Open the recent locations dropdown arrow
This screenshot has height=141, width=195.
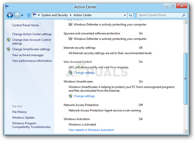[22, 15]
